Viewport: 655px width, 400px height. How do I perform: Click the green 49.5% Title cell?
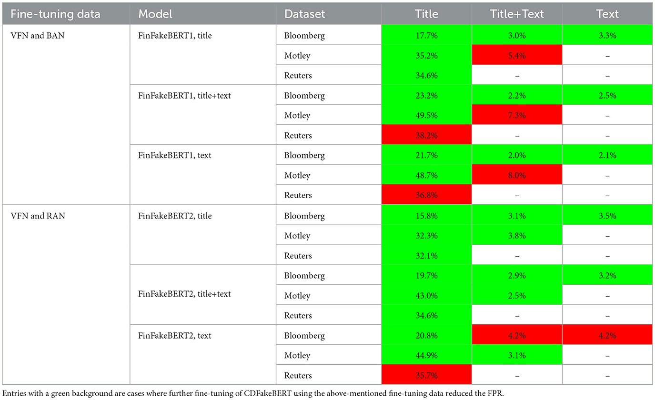[426, 115]
